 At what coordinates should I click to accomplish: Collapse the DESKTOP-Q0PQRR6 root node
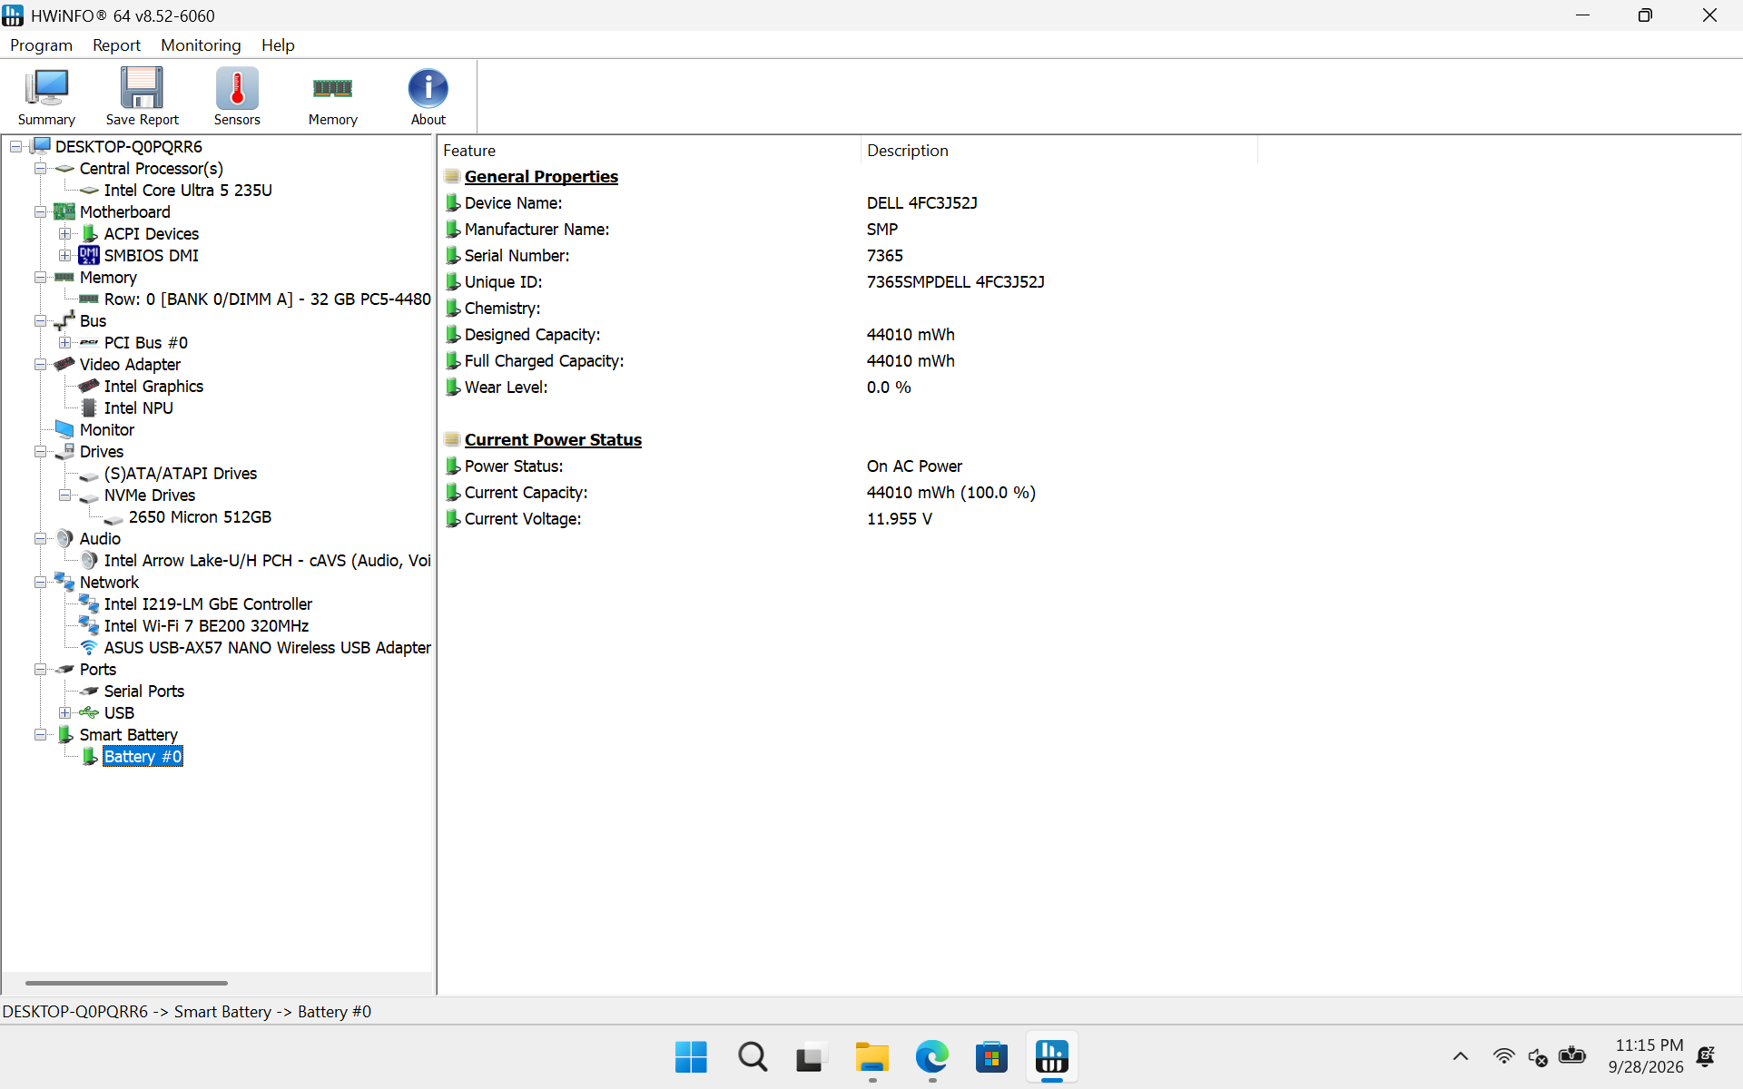click(x=15, y=146)
